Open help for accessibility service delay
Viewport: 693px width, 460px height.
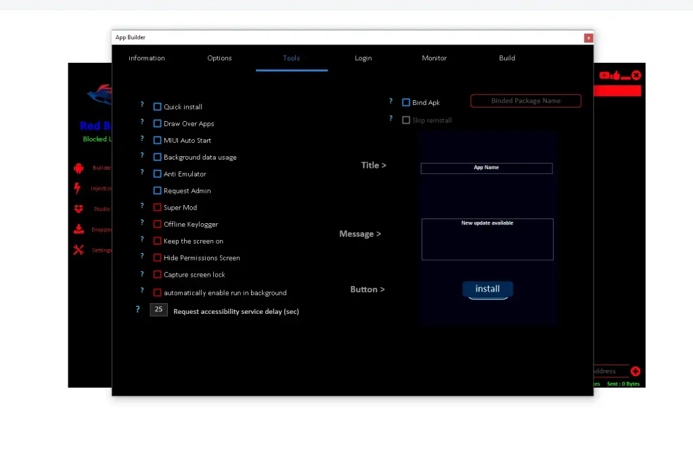137,309
